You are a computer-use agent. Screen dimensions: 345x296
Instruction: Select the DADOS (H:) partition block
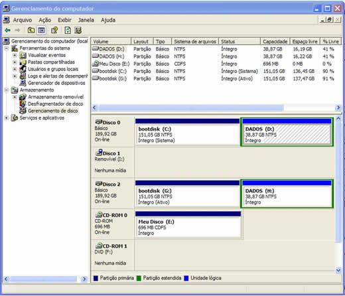[x=287, y=194]
